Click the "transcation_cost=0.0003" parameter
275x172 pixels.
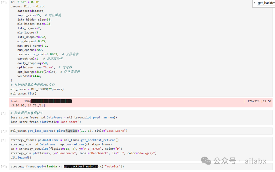click(x=37, y=54)
